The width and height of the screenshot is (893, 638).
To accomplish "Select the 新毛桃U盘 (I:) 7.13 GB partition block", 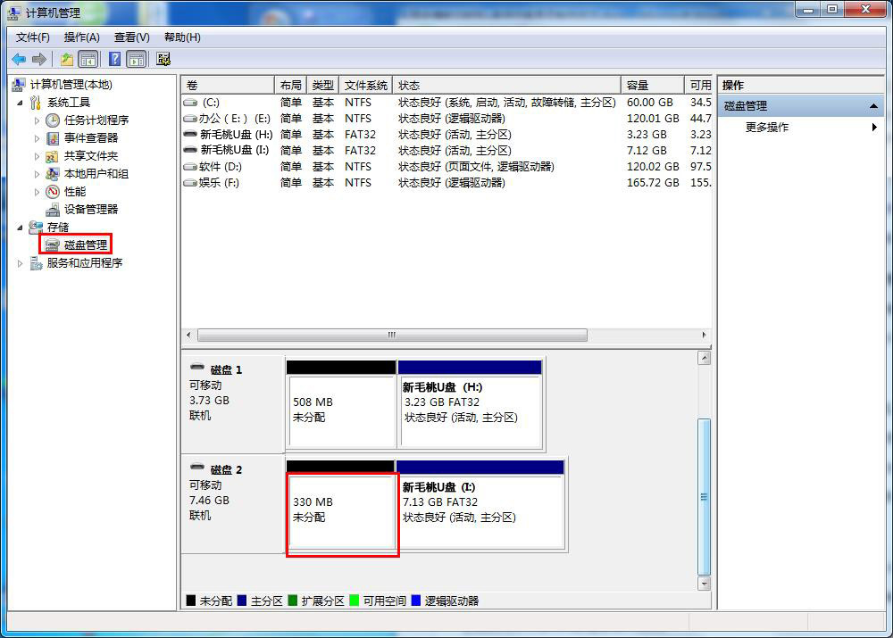I will pos(480,505).
